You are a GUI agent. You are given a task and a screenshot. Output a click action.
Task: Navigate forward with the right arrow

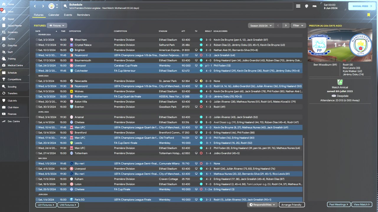pos(43,6)
